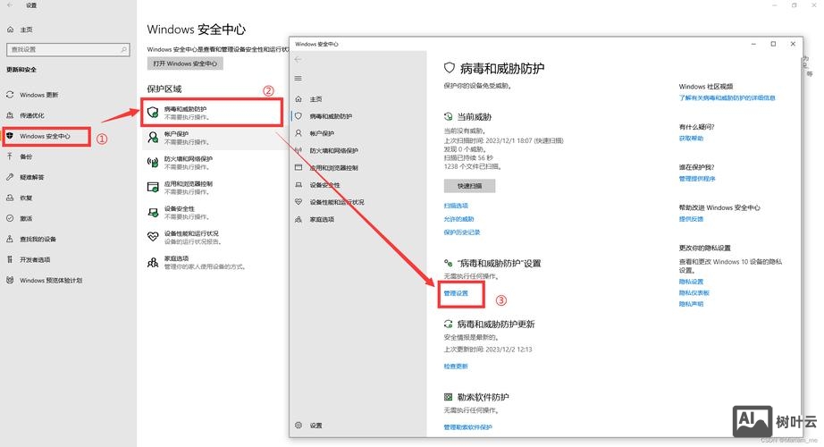
Task: Maximize the Windows 安全中心 window
Action: tap(773, 44)
